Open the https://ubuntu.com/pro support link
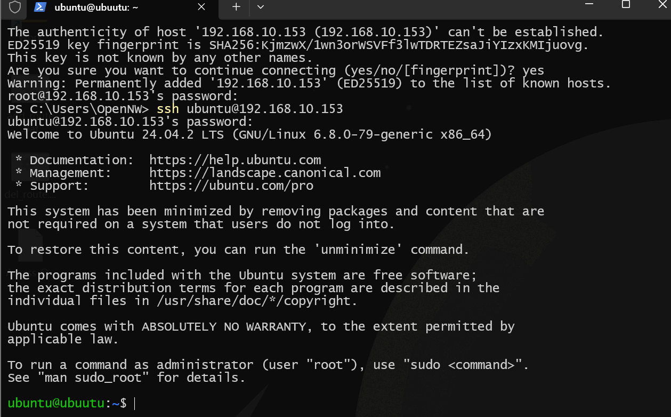This screenshot has width=671, height=417. point(231,186)
